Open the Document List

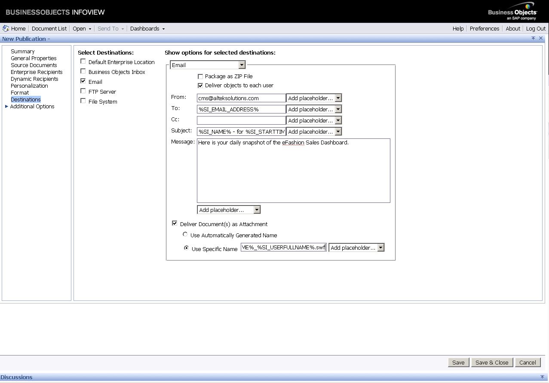click(x=49, y=28)
